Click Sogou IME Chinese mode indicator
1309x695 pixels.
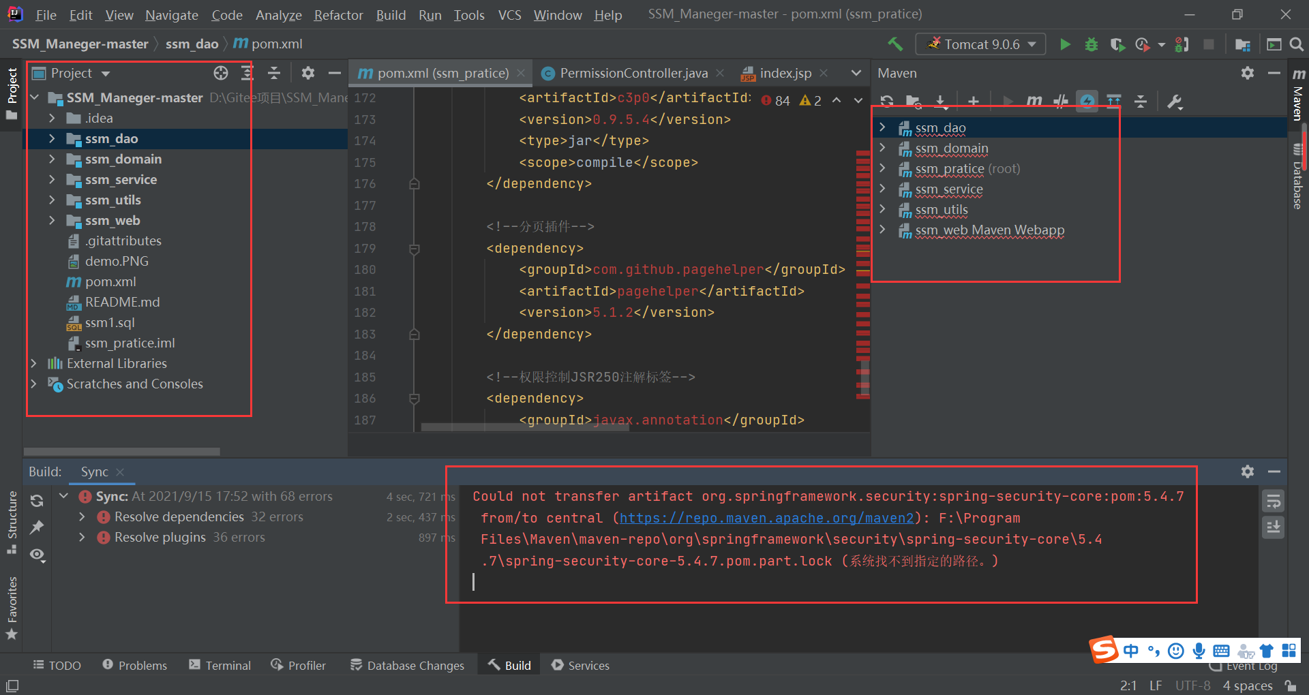pos(1130,651)
